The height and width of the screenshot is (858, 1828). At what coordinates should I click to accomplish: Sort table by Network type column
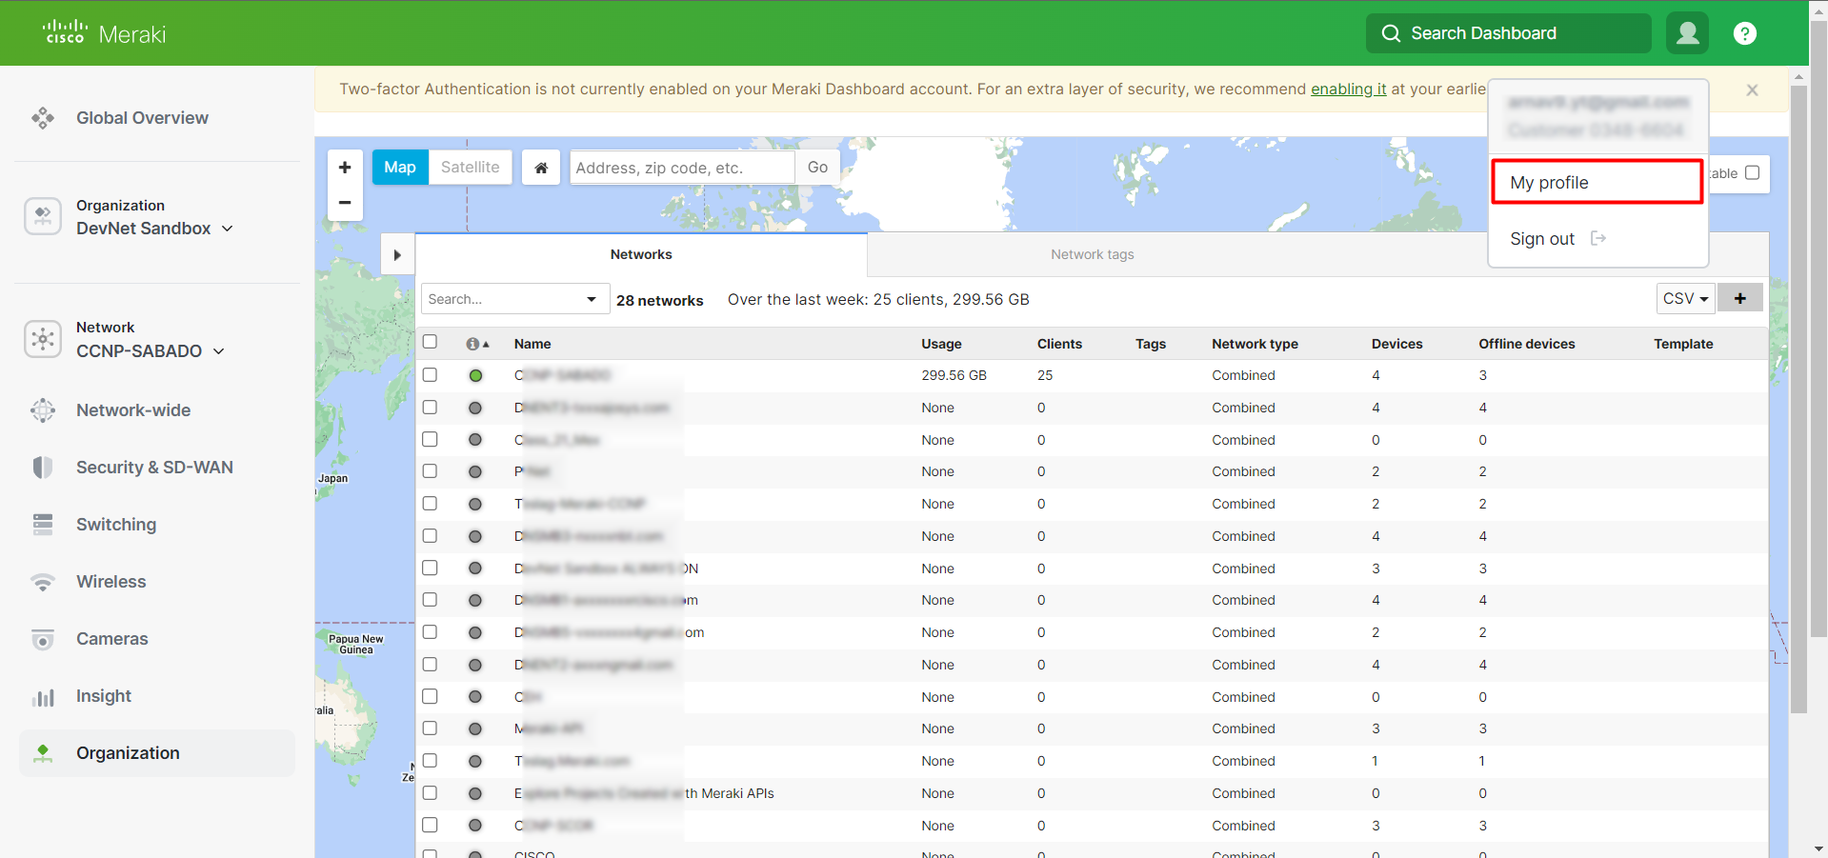tap(1255, 344)
